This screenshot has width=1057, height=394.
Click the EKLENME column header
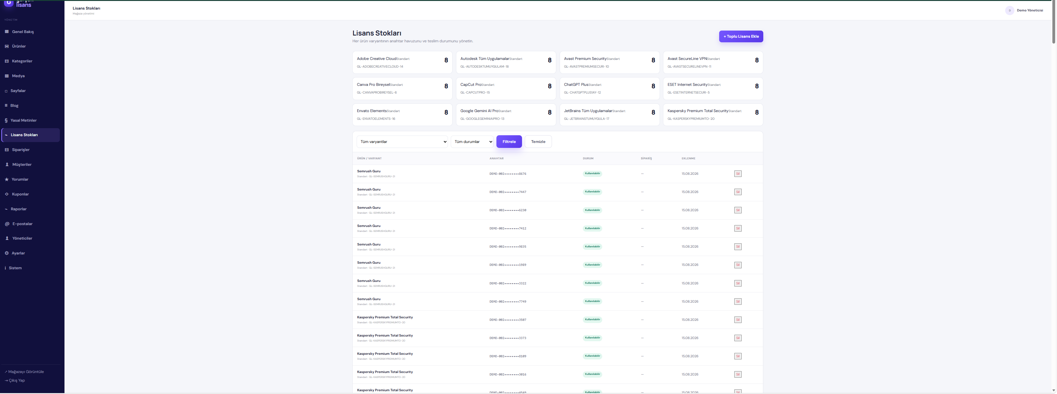689,159
